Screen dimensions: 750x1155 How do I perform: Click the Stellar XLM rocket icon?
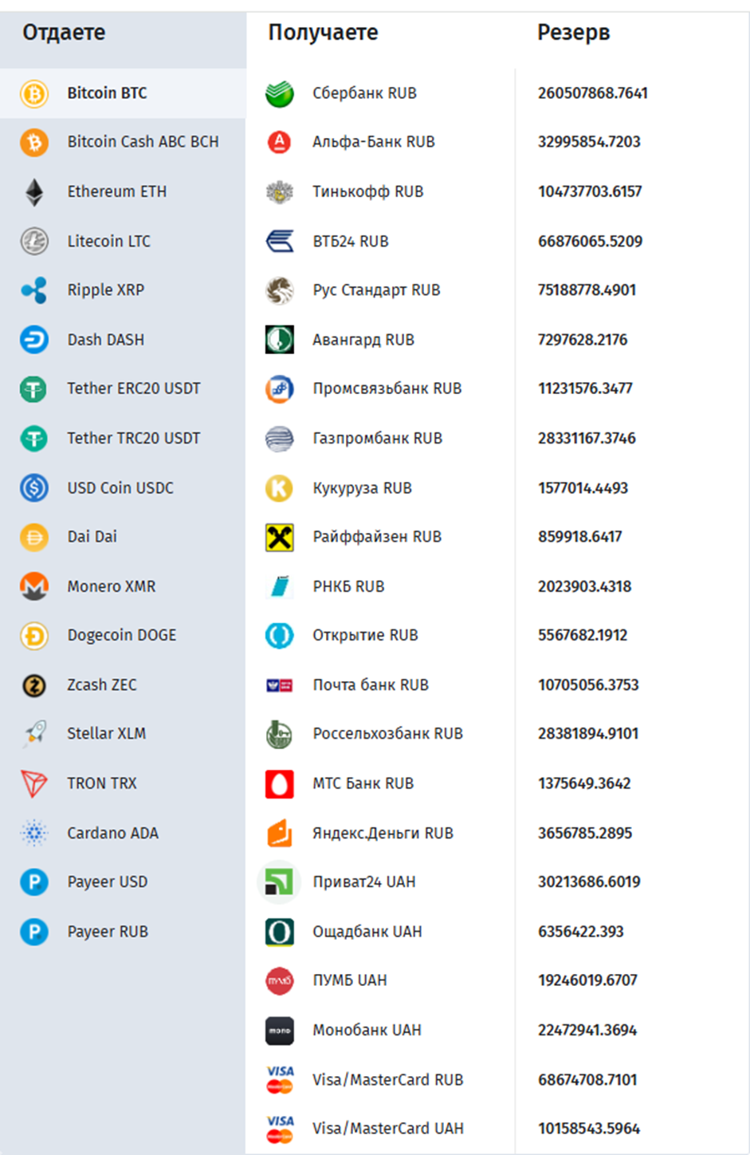pos(34,734)
